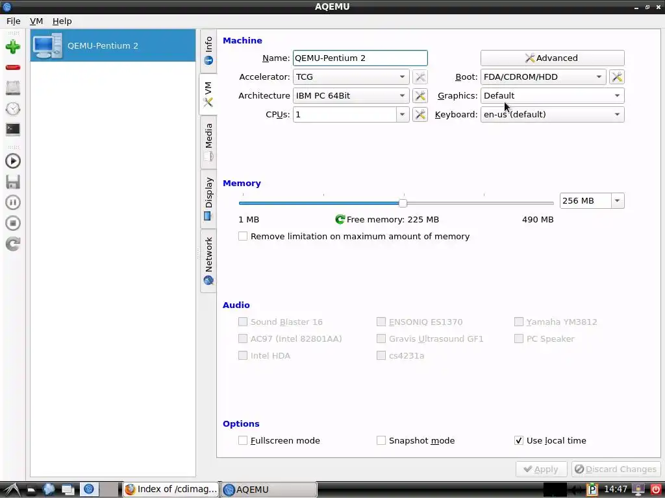Switch to the Media tab
This screenshot has height=498, width=665.
tap(208, 142)
